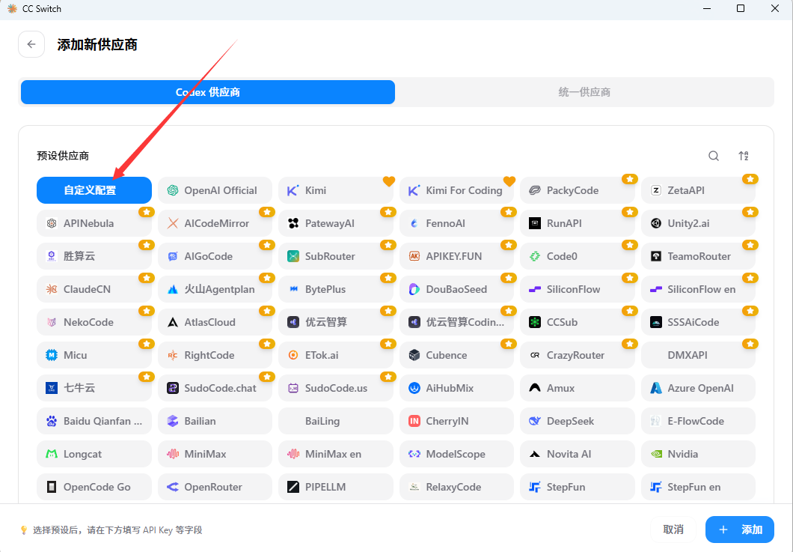
Task: Pick the 火山Agentplan preset
Action: point(215,289)
